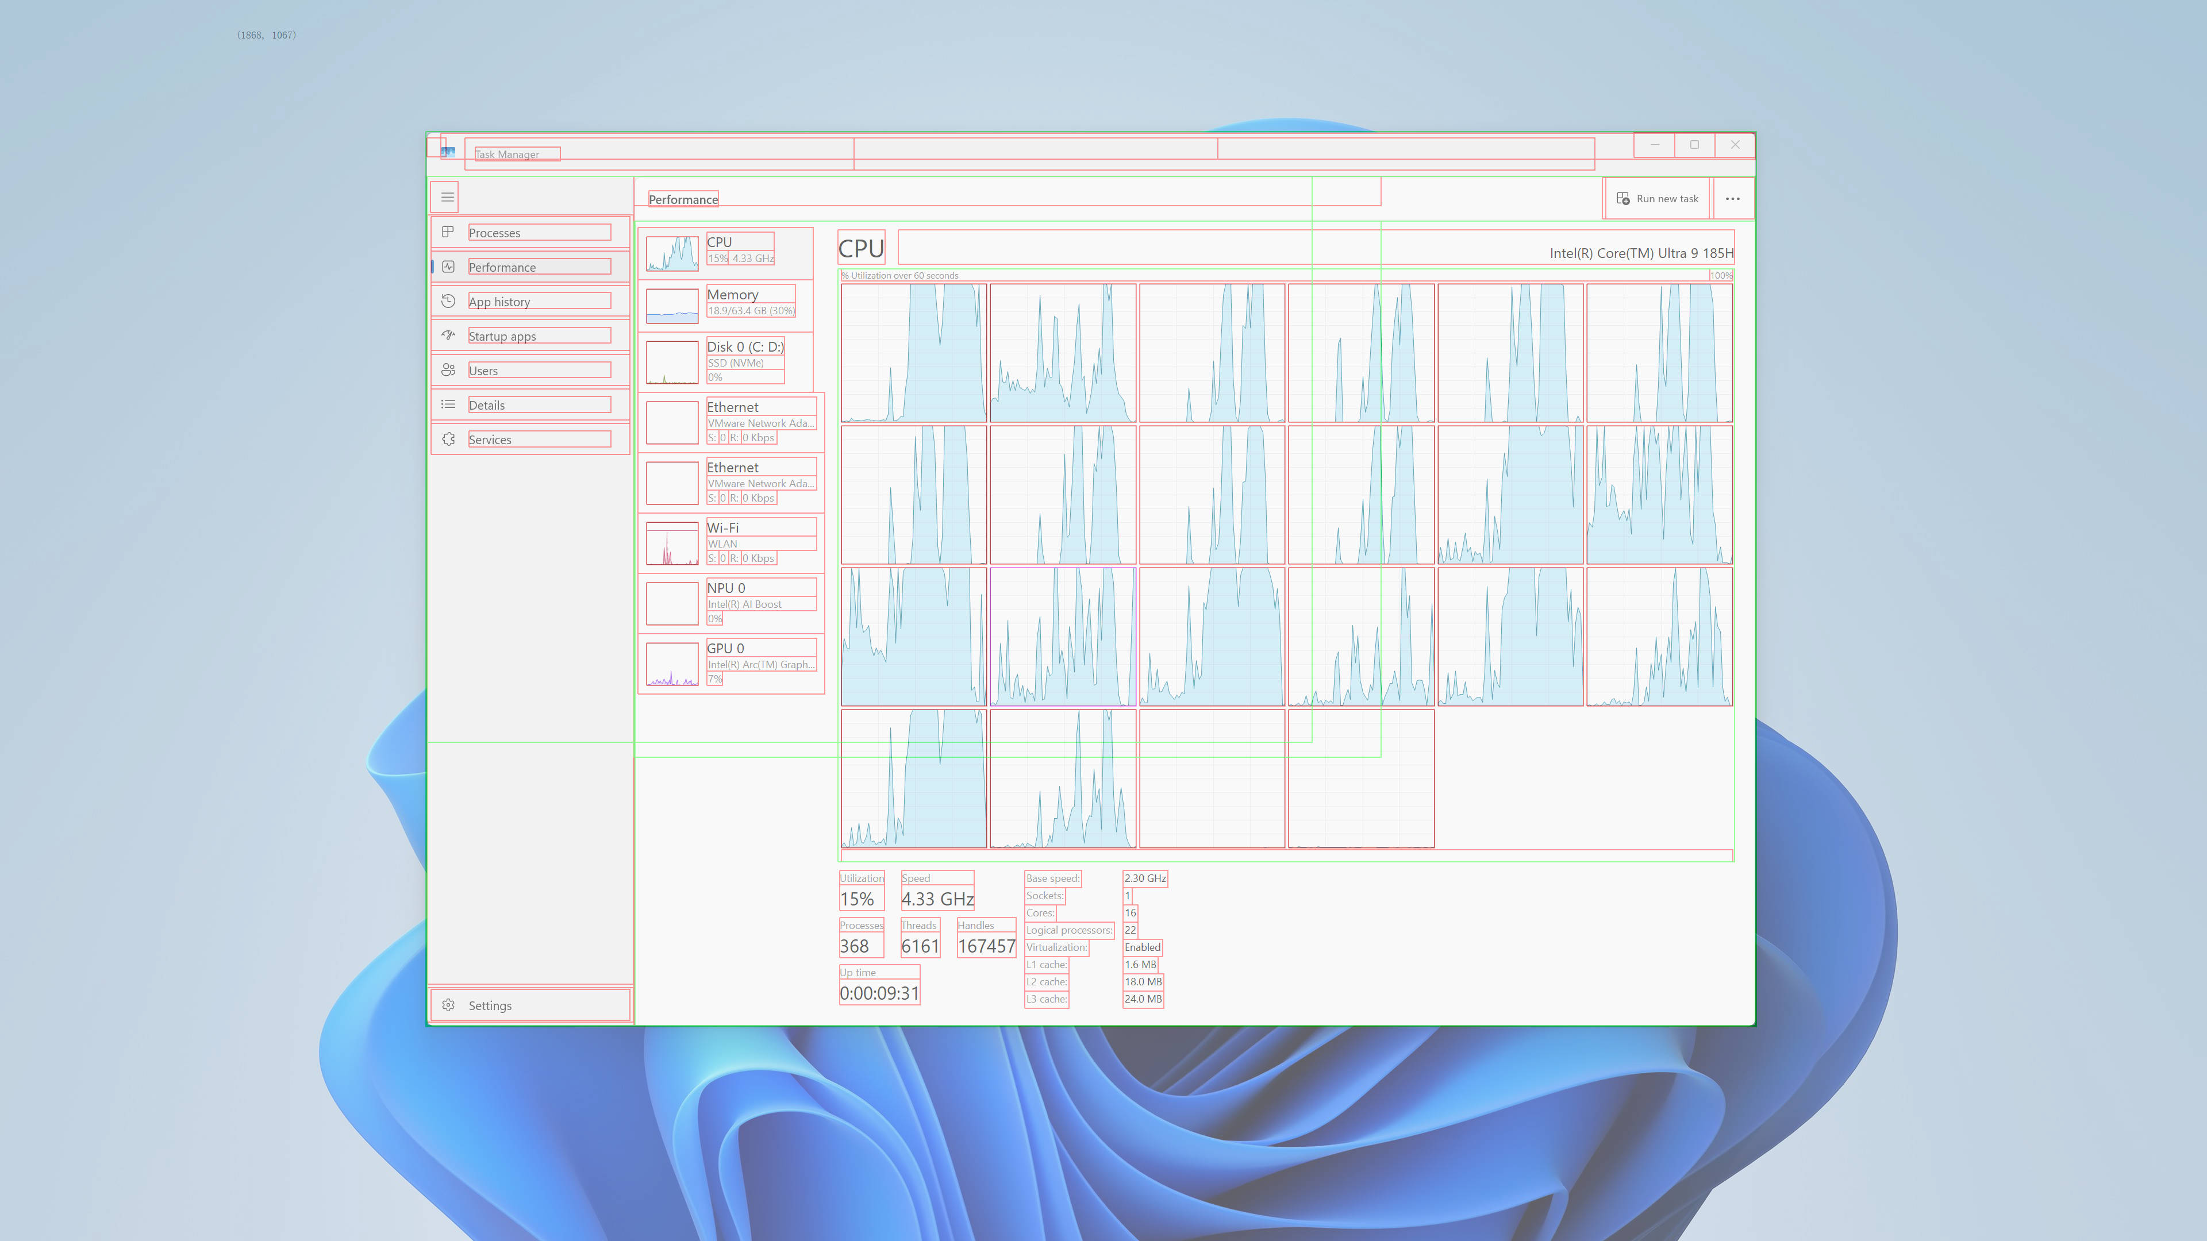This screenshot has height=1241, width=2207.
Task: Click the L2 cache 18.0 MB value
Action: point(1144,981)
